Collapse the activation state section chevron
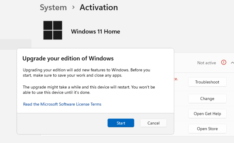 click(232, 63)
